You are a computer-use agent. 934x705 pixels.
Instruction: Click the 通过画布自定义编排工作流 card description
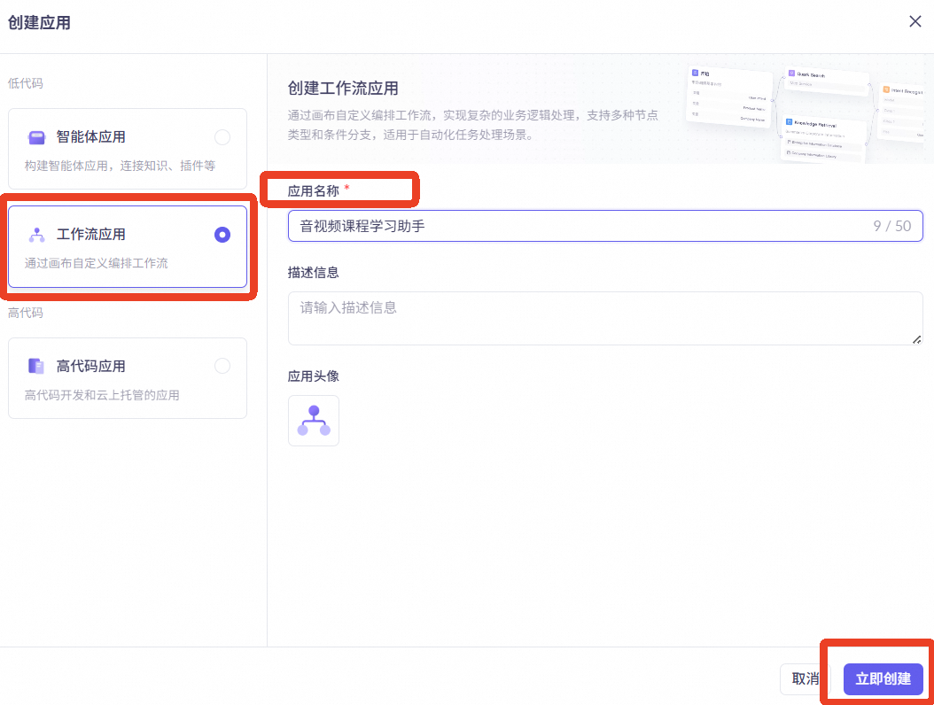click(96, 263)
